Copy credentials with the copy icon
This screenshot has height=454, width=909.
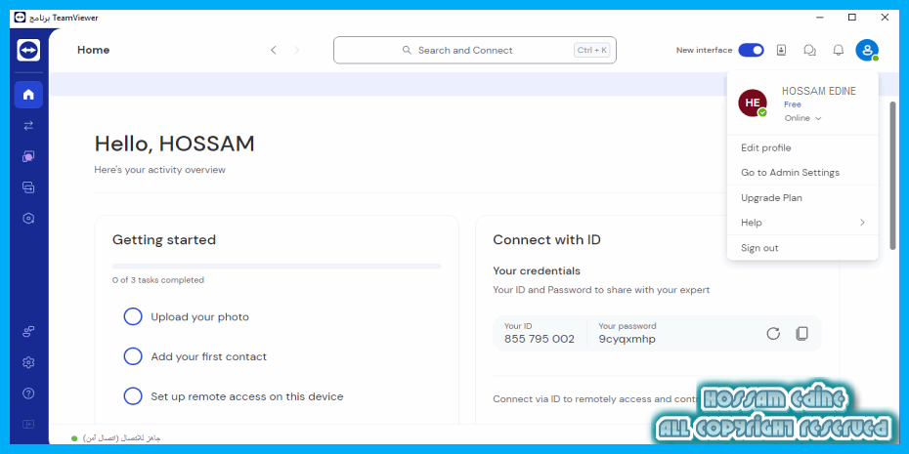(801, 334)
